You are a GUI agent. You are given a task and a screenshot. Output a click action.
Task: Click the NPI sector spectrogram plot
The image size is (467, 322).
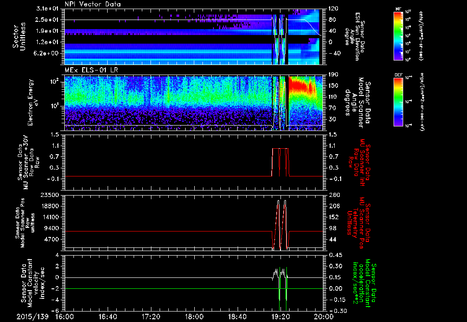(194, 36)
